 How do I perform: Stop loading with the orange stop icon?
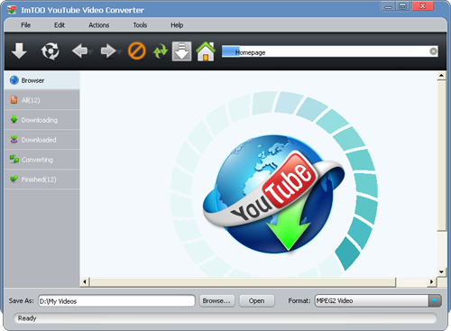click(x=137, y=51)
